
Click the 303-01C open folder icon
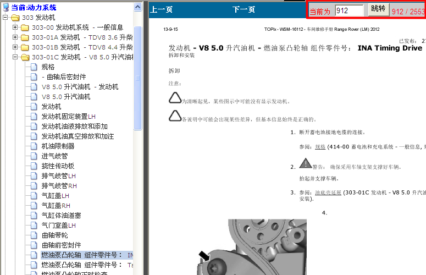pyautogui.click(x=25, y=57)
